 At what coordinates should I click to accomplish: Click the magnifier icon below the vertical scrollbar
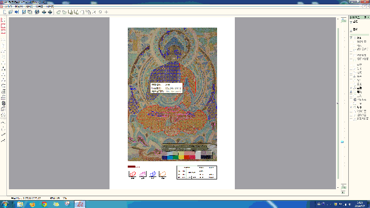[x=343, y=187]
